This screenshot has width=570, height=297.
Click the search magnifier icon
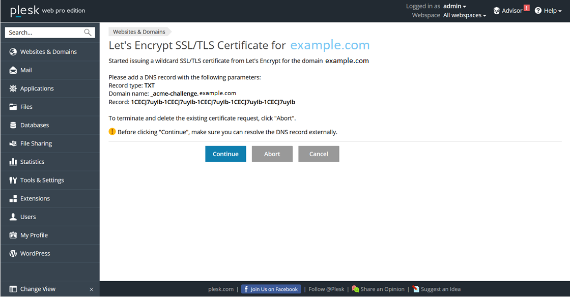88,33
